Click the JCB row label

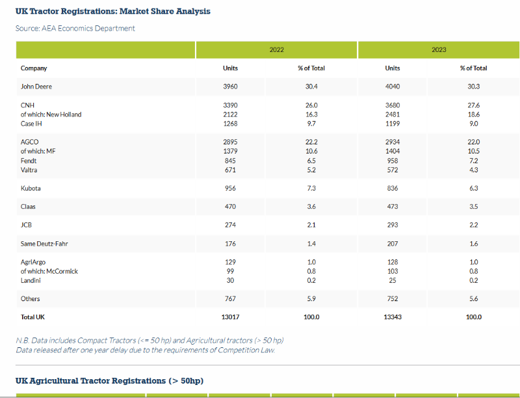click(27, 225)
